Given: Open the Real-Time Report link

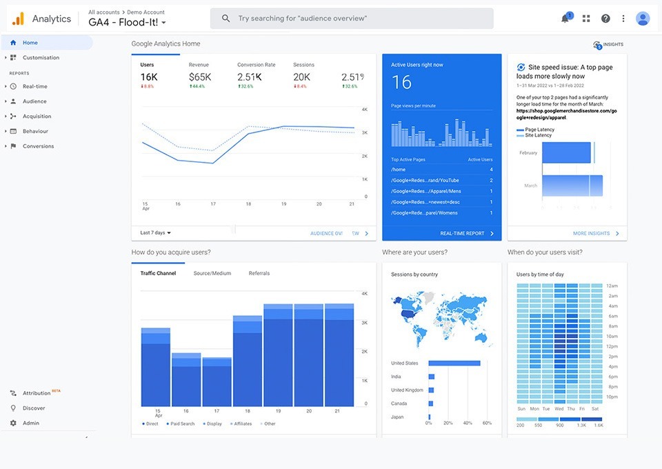Looking at the screenshot, I should [x=466, y=234].
